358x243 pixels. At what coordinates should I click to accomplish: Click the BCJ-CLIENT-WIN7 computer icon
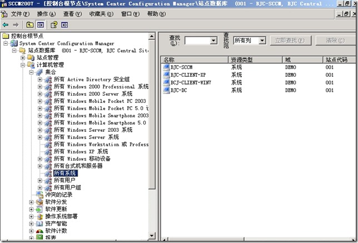166,82
